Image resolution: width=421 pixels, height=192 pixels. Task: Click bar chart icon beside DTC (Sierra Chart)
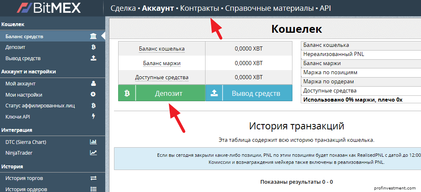(x=93, y=142)
